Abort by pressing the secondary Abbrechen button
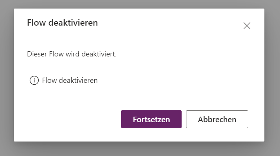The width and height of the screenshot is (280, 156). (x=217, y=119)
